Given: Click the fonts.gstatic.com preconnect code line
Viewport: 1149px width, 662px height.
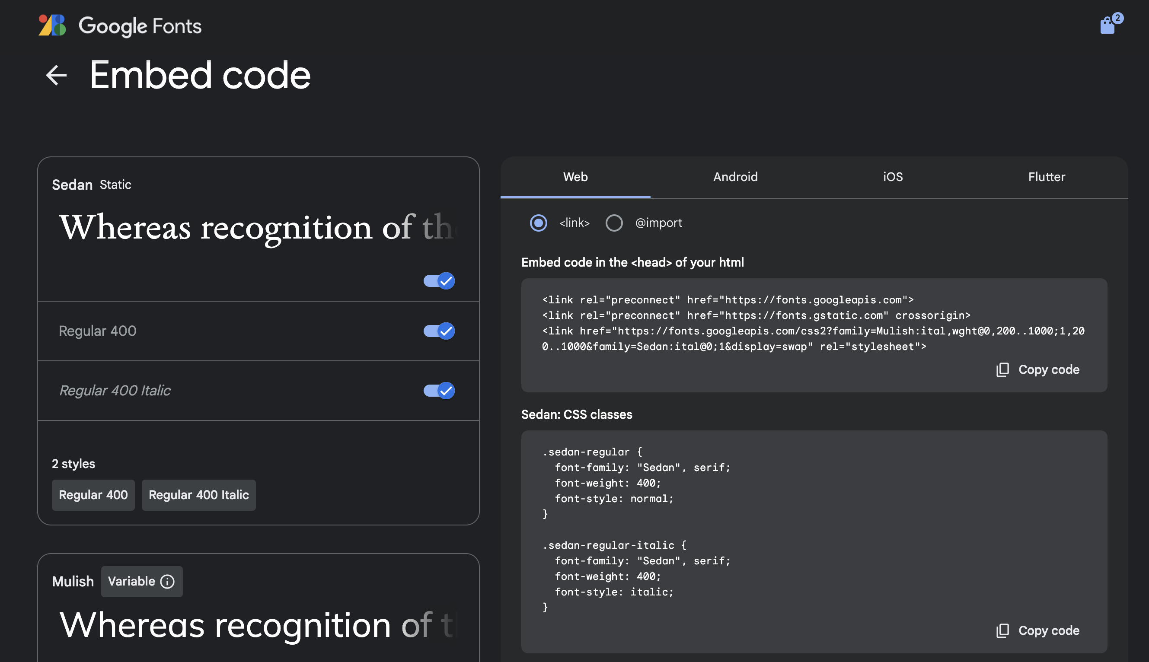Looking at the screenshot, I should [x=756, y=315].
